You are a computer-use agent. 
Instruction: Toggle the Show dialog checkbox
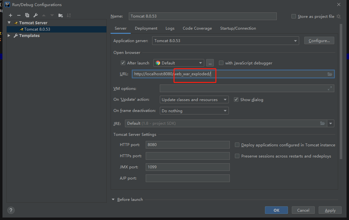[x=236, y=99]
